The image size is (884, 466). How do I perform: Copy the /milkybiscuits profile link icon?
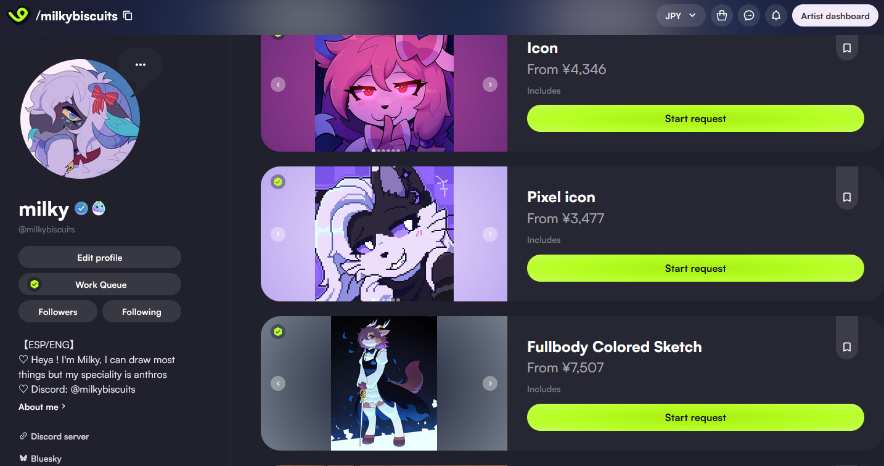[x=128, y=16]
